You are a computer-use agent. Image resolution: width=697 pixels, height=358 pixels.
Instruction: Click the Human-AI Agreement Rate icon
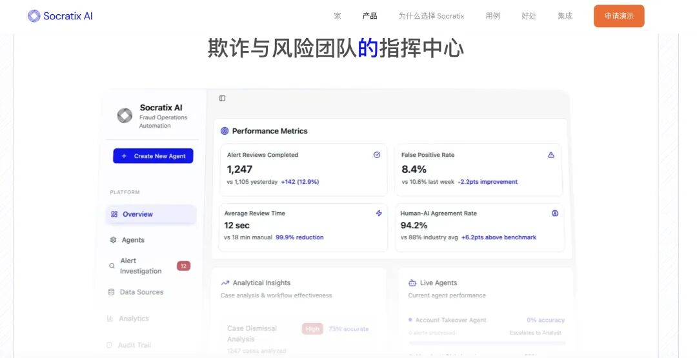(x=555, y=214)
